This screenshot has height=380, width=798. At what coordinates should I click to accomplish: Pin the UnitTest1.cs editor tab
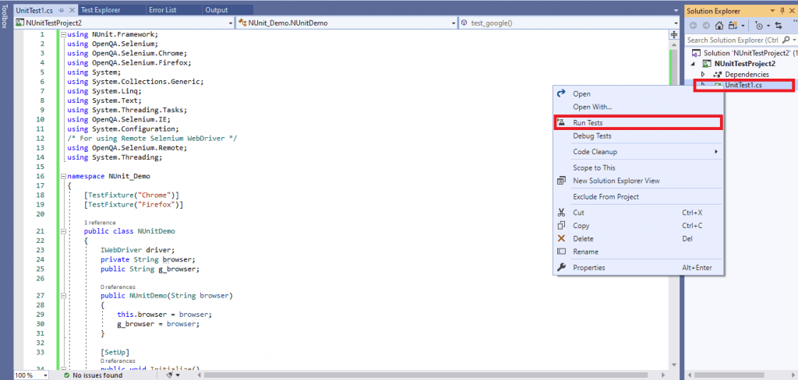tap(62, 10)
